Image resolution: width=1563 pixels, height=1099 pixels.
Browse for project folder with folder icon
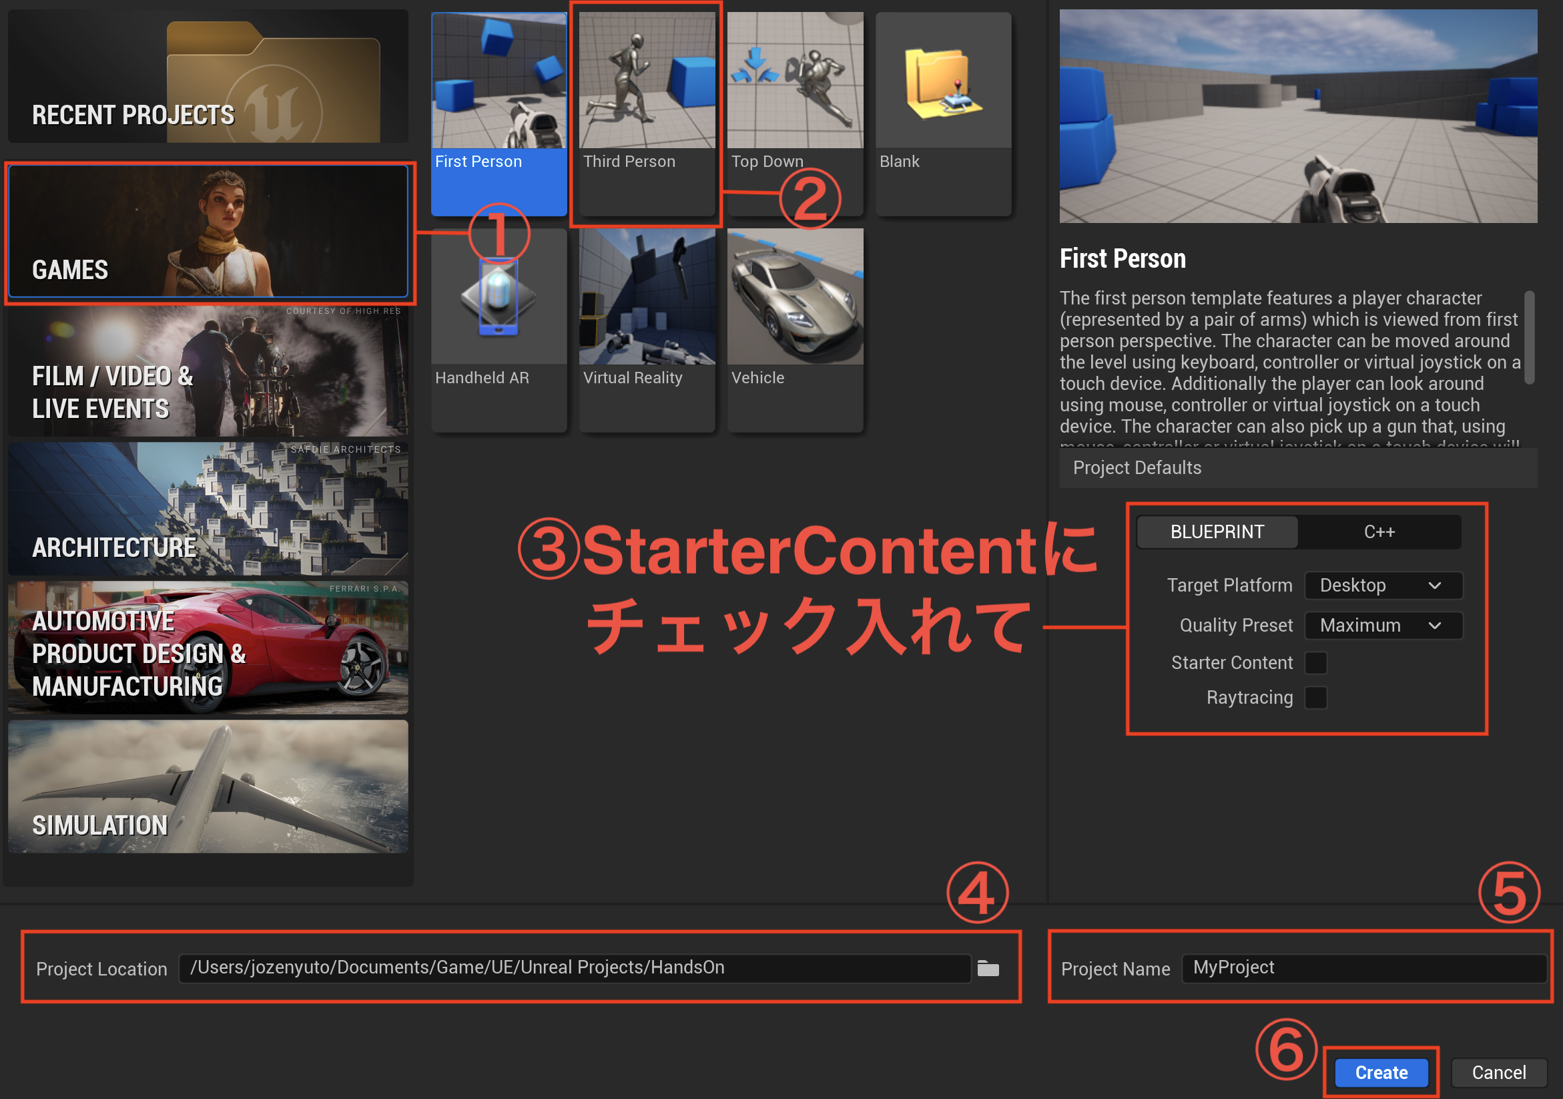tap(988, 968)
